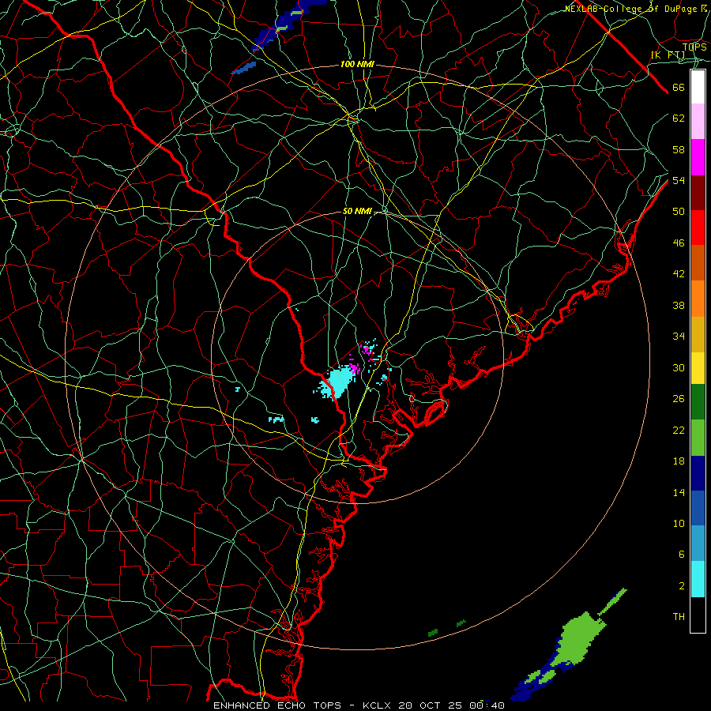Click the ENHANCED ECHO TOPS caption
711x711 pixels.
tap(277, 705)
